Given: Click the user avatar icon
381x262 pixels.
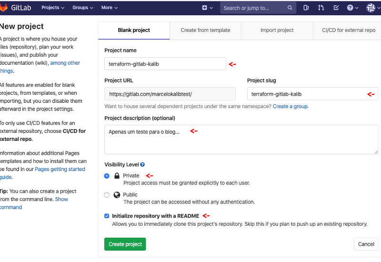Looking at the screenshot, I should click(x=371, y=8).
